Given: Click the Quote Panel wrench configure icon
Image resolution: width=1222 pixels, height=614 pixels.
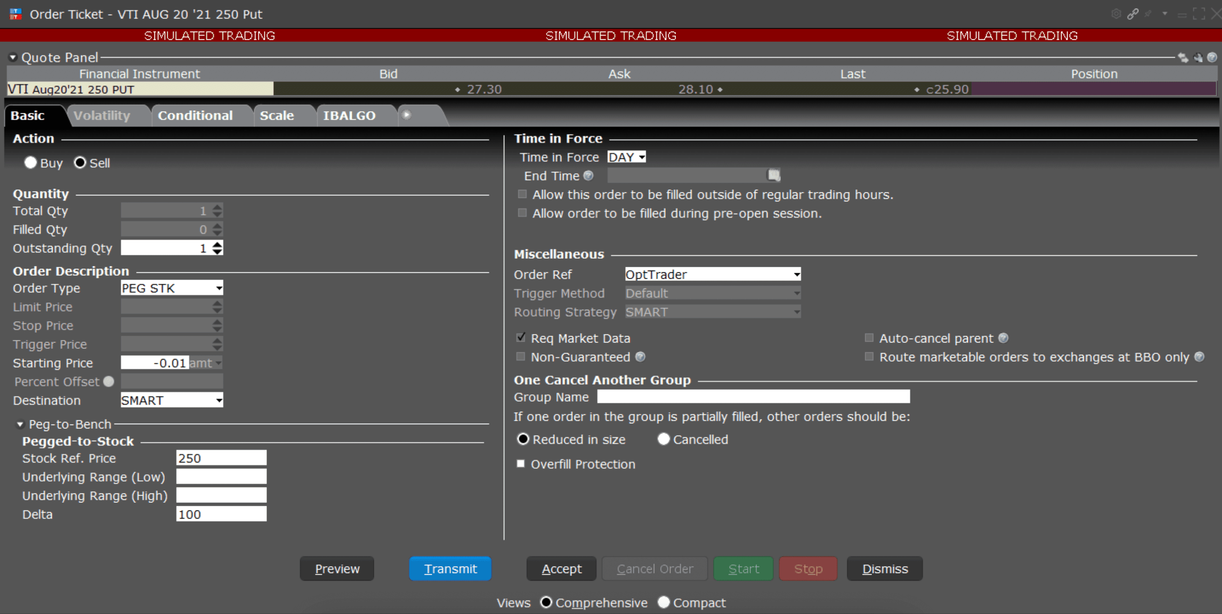Looking at the screenshot, I should [1198, 58].
